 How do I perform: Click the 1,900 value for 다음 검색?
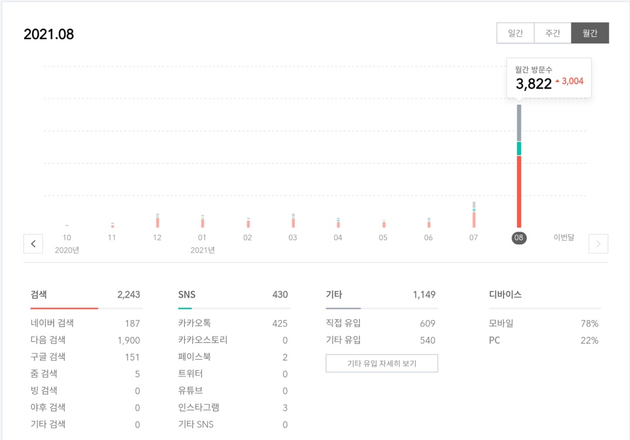[128, 340]
